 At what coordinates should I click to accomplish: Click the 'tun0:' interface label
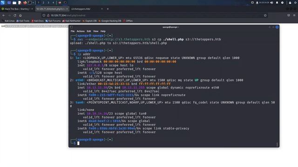(x=80, y=103)
